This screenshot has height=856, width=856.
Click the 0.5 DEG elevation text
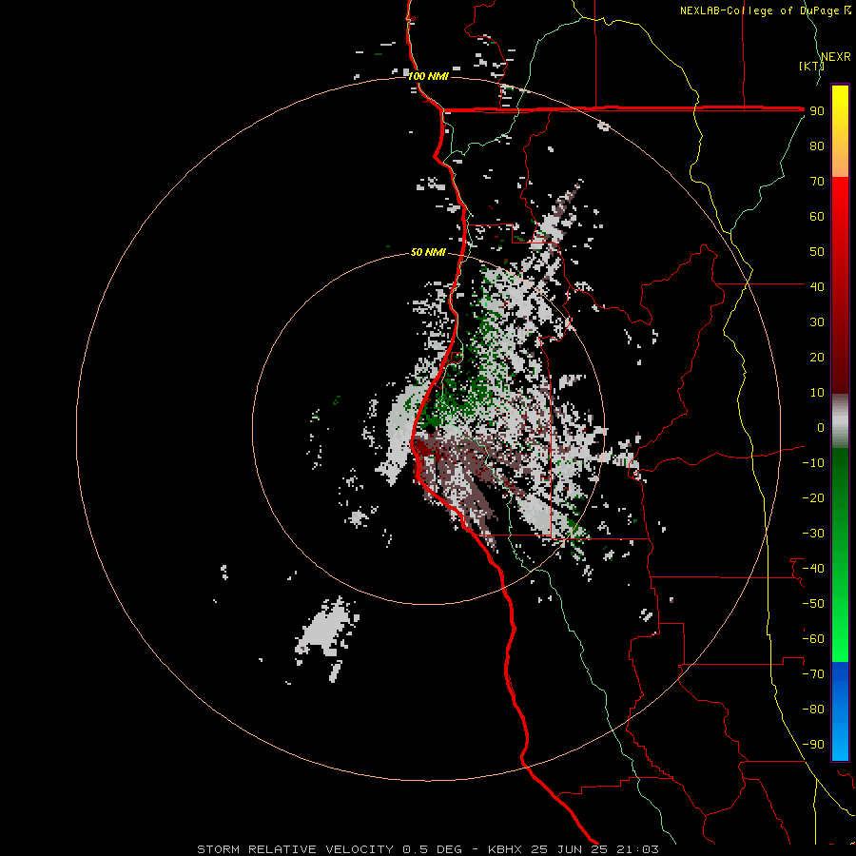(x=432, y=849)
